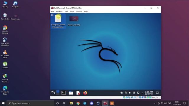Open the Devices menu in VirtualBox
The width and height of the screenshot is (189, 106).
79,11
